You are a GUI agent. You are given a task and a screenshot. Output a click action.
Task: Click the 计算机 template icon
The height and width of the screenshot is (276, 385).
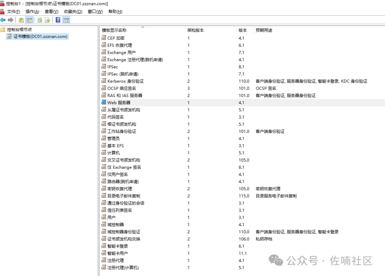click(x=104, y=152)
